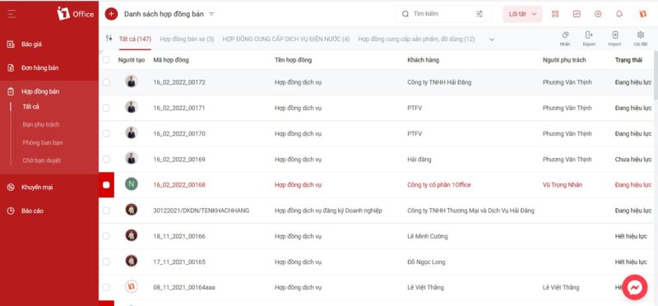
Task: Open the checklist task icon in header
Action: [x=577, y=14]
